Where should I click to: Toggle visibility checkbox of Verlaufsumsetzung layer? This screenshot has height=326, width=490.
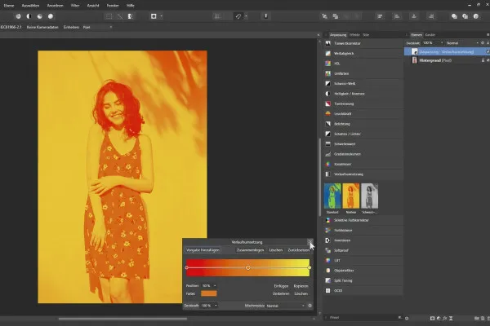point(487,51)
